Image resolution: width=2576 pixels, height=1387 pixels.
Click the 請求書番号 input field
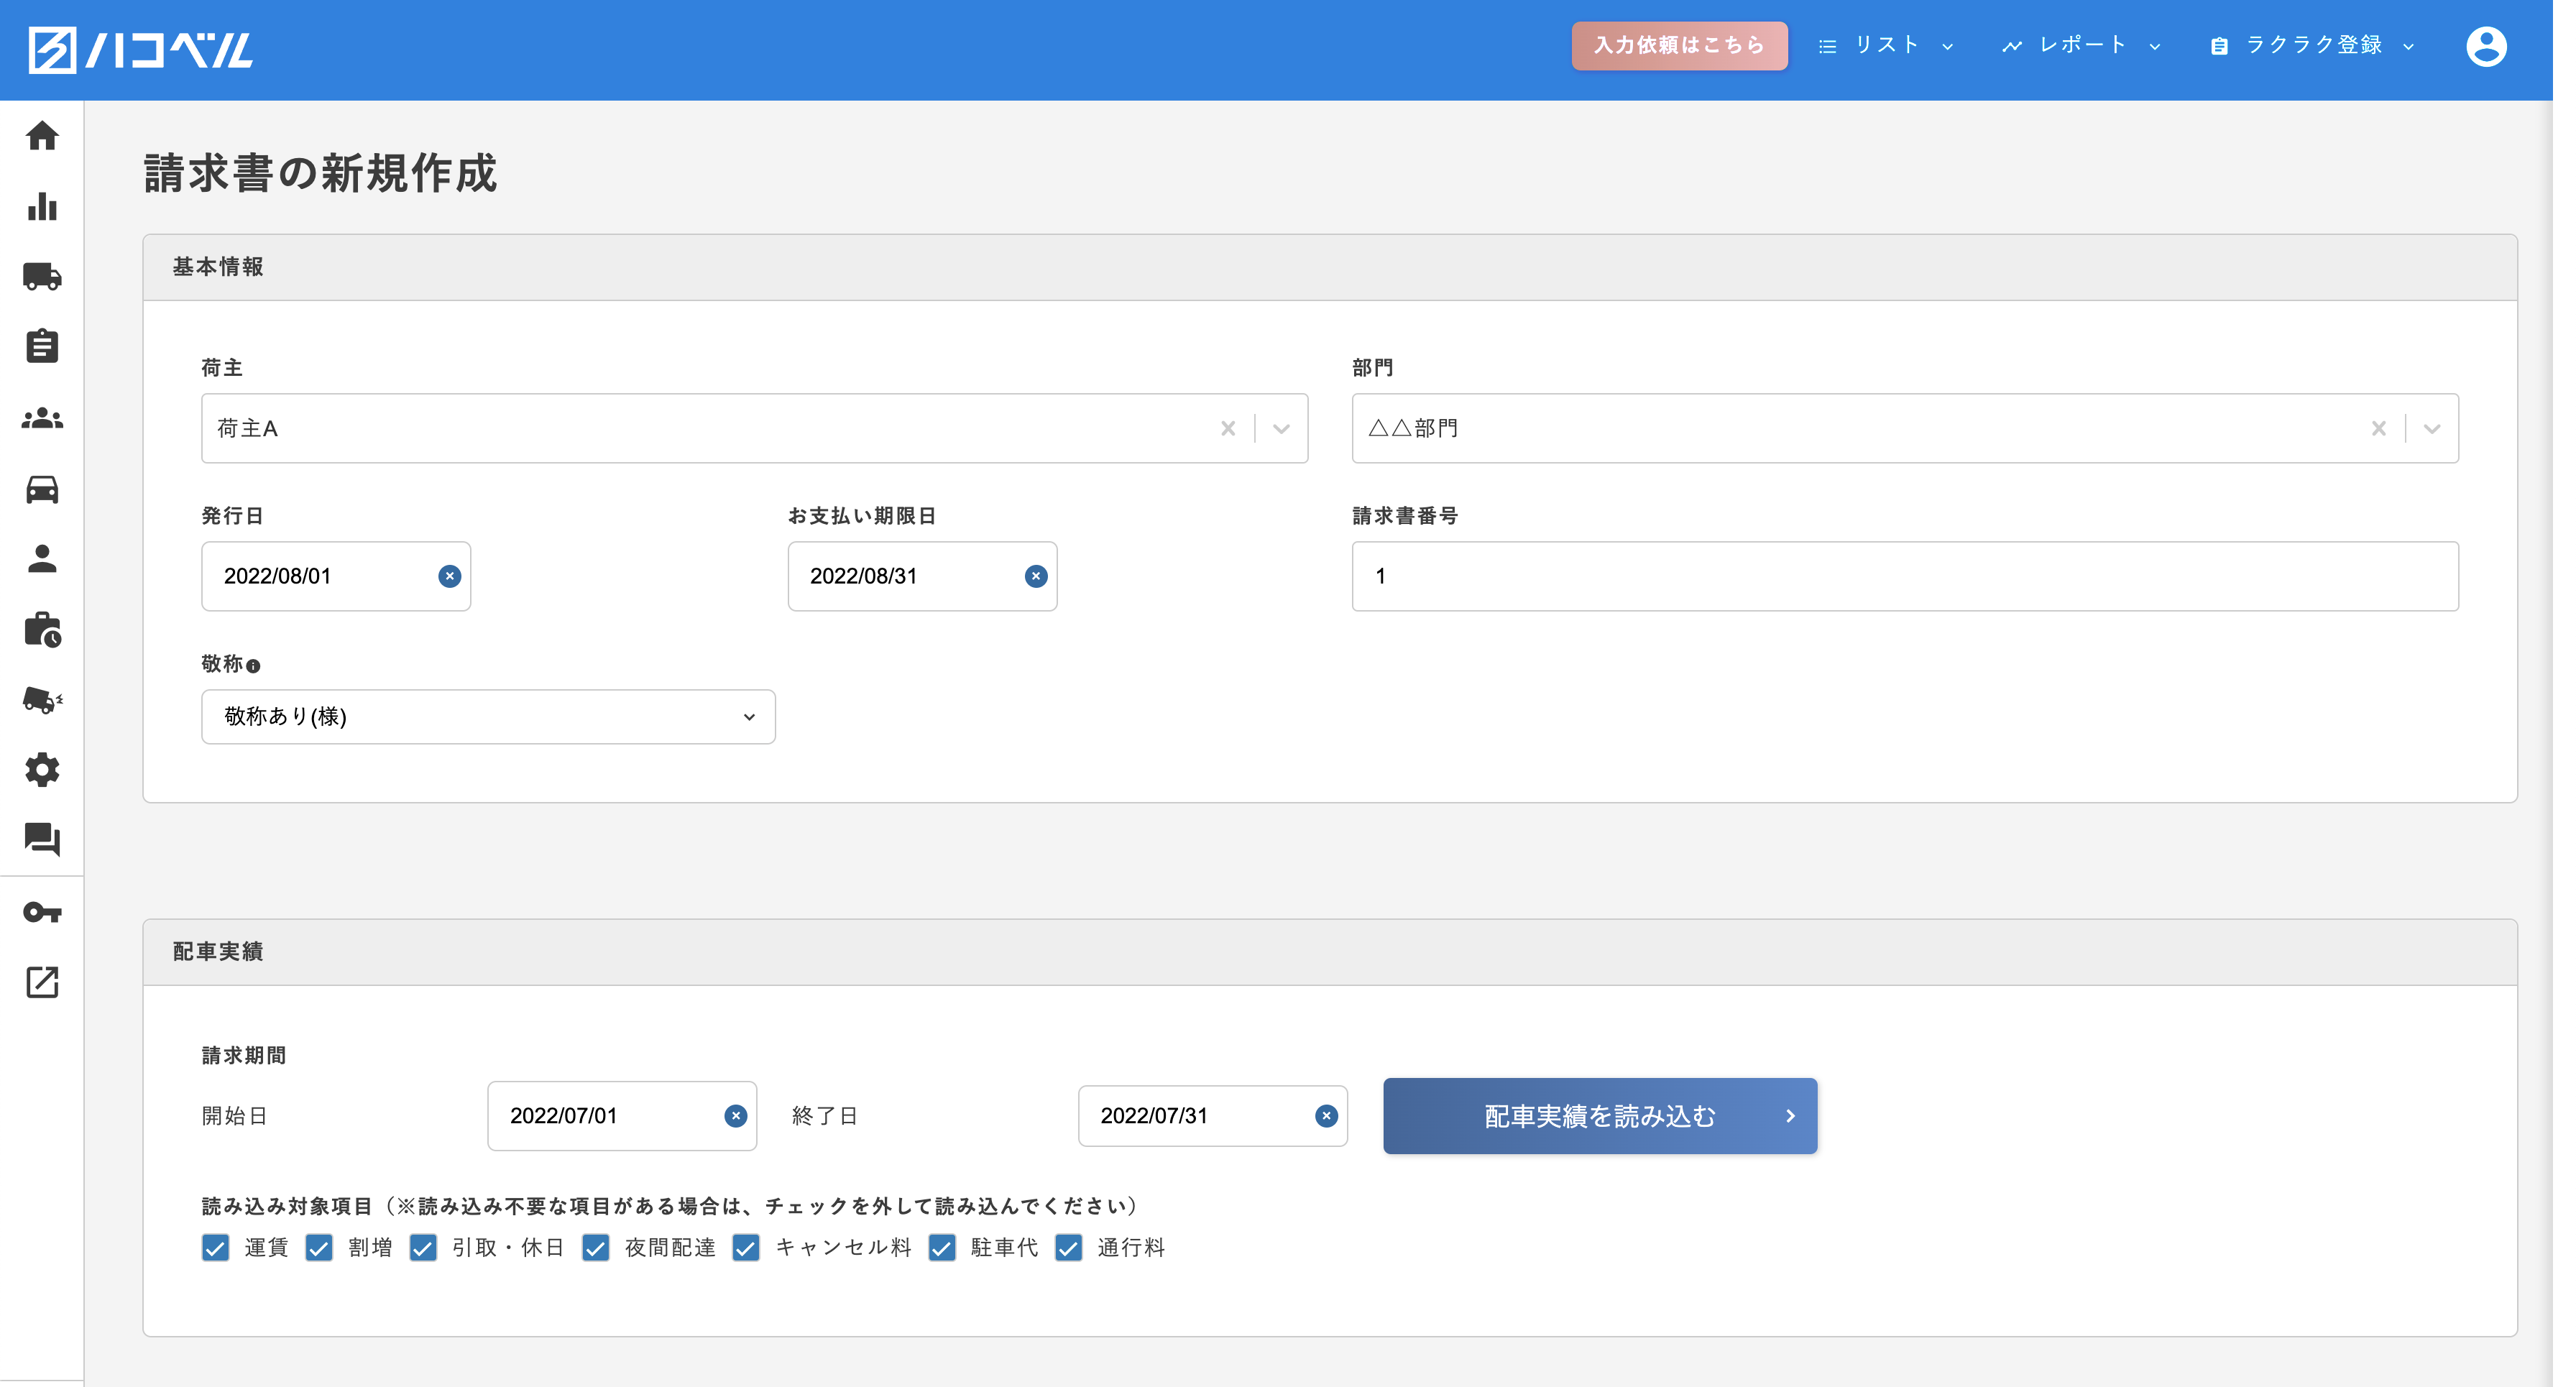tap(1904, 576)
